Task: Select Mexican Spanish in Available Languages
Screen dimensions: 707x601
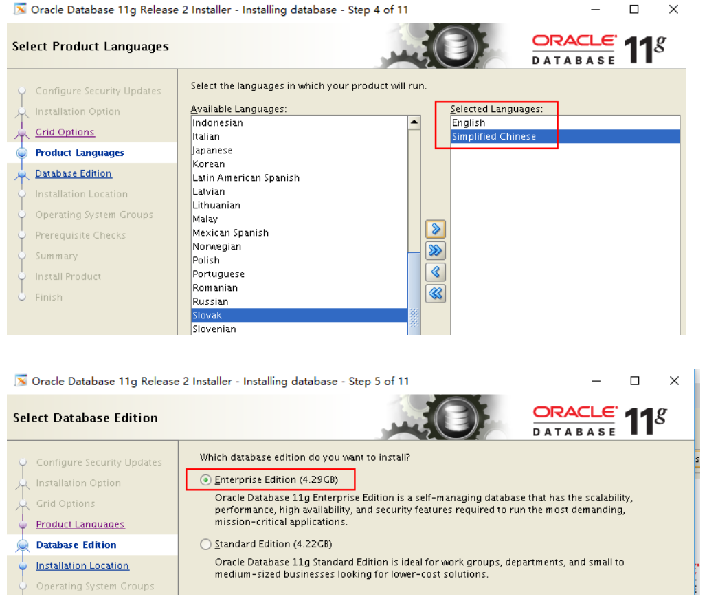Action: coord(300,233)
